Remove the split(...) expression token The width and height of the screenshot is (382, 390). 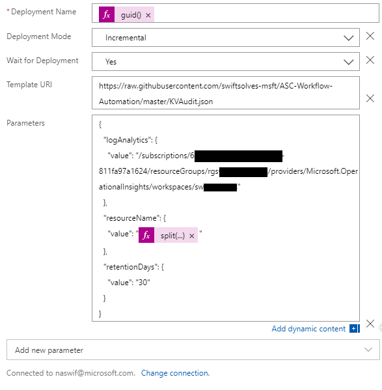(x=191, y=236)
